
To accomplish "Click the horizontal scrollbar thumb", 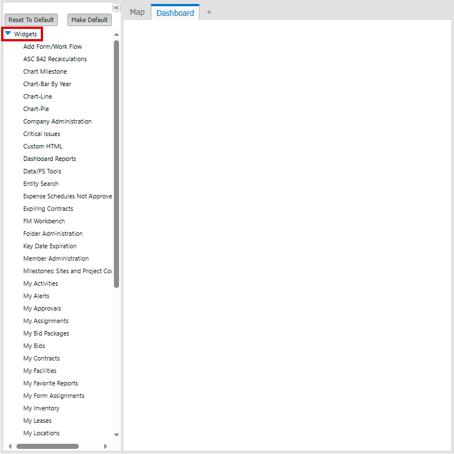I will [x=48, y=446].
